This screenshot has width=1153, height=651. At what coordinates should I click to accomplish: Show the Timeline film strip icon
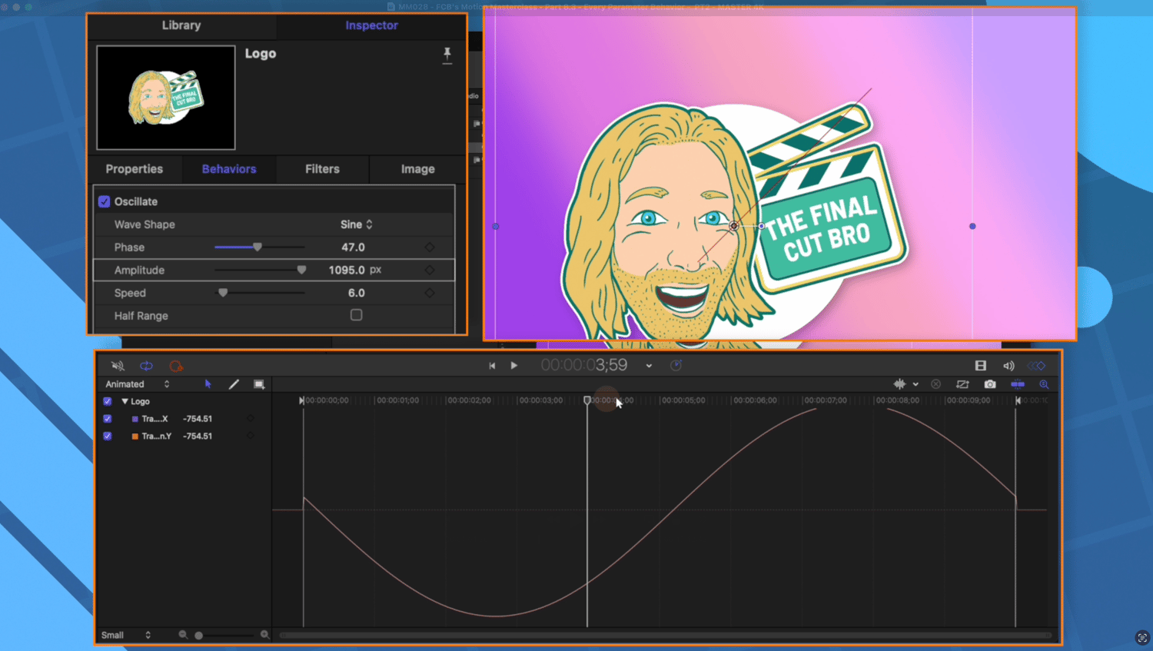(981, 366)
